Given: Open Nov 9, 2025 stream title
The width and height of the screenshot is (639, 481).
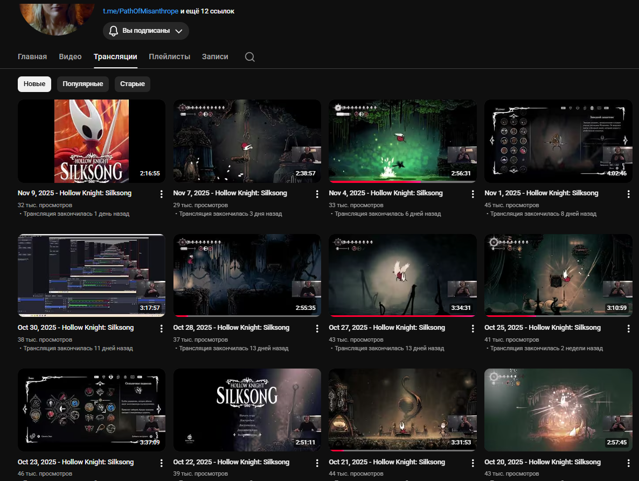Looking at the screenshot, I should pos(74,193).
